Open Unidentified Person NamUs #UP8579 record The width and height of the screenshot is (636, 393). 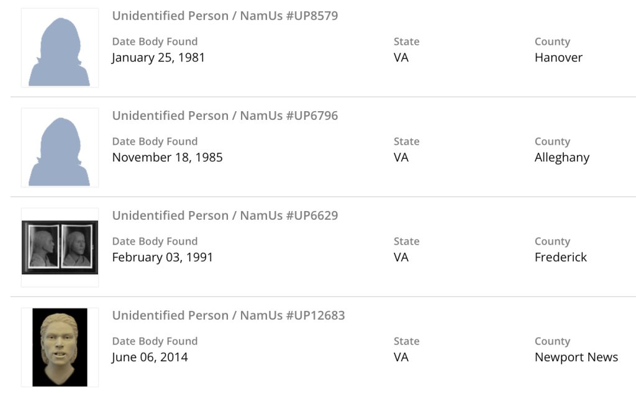pos(225,16)
